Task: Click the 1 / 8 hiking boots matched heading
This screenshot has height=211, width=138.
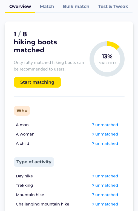Action: coord(35,42)
